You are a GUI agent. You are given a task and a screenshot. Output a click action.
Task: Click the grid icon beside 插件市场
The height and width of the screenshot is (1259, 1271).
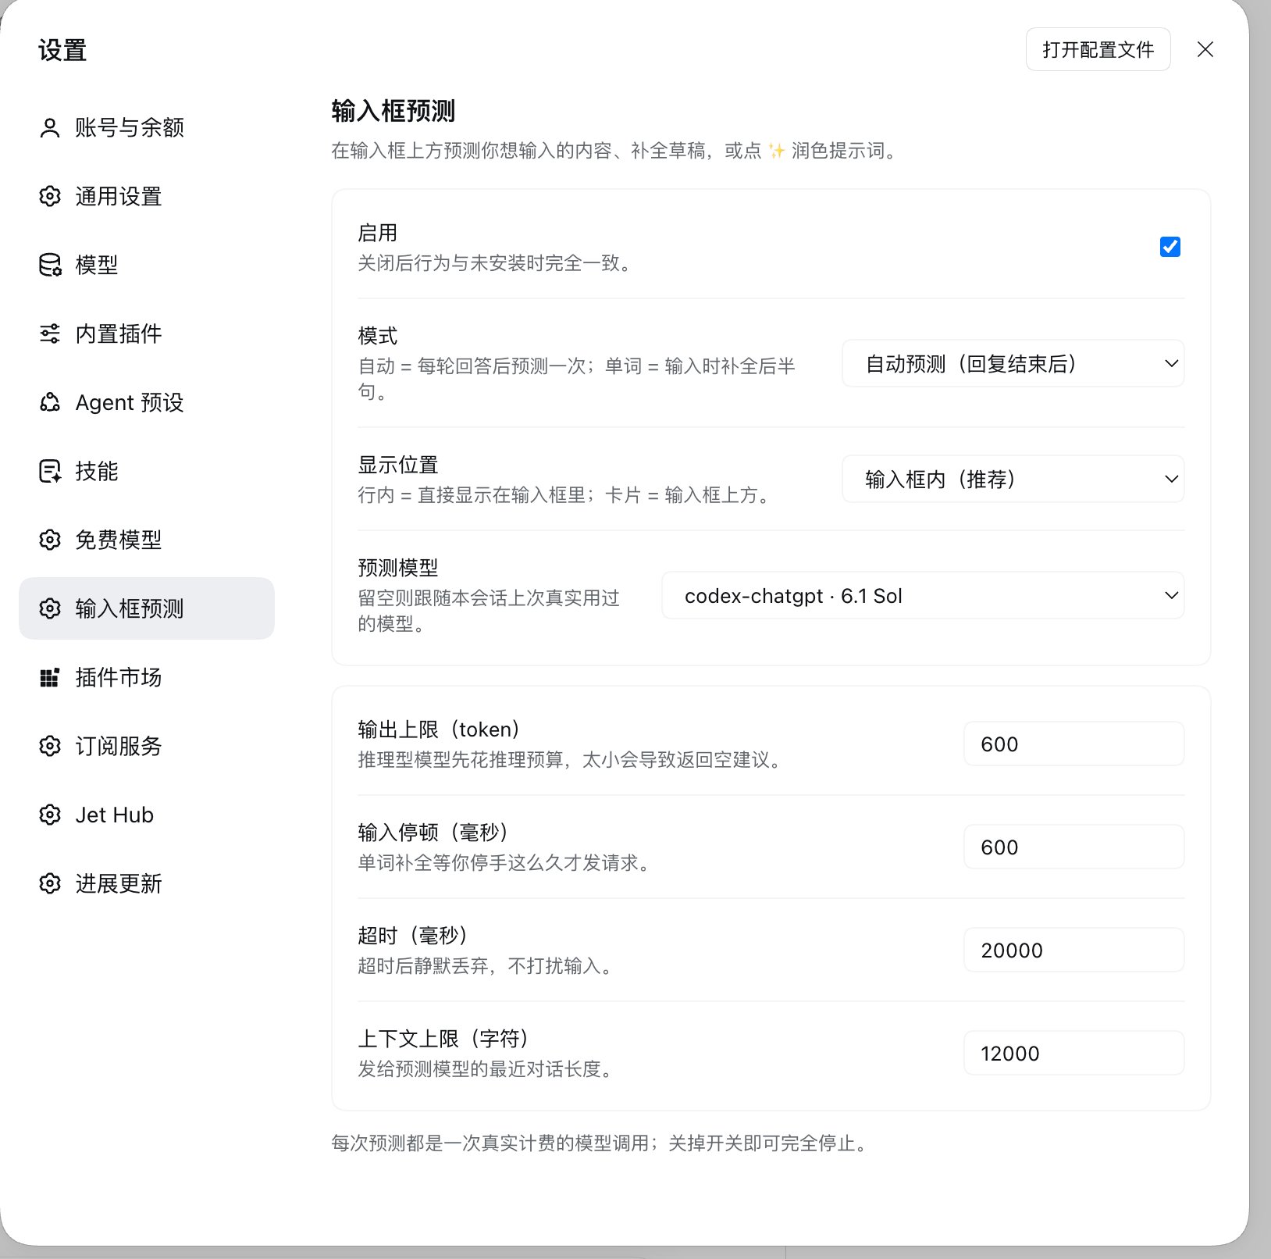coord(50,678)
